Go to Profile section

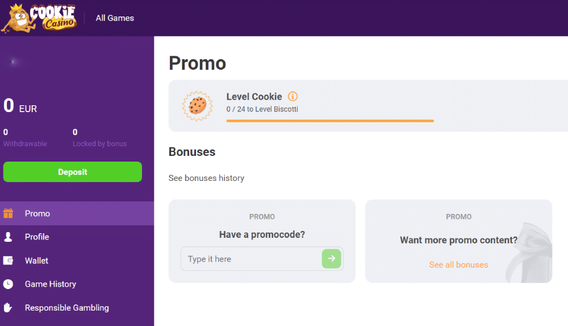pos(77,237)
